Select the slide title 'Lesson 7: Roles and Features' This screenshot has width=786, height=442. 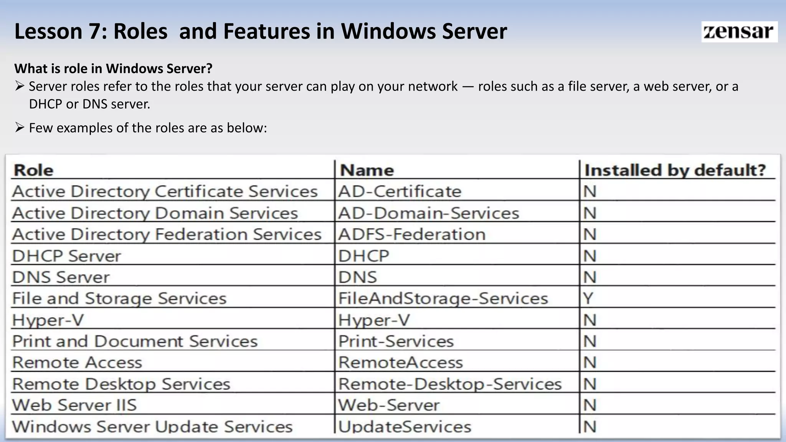pyautogui.click(x=261, y=31)
